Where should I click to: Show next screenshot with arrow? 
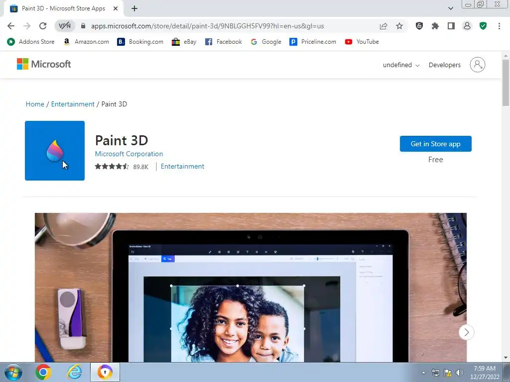466,332
